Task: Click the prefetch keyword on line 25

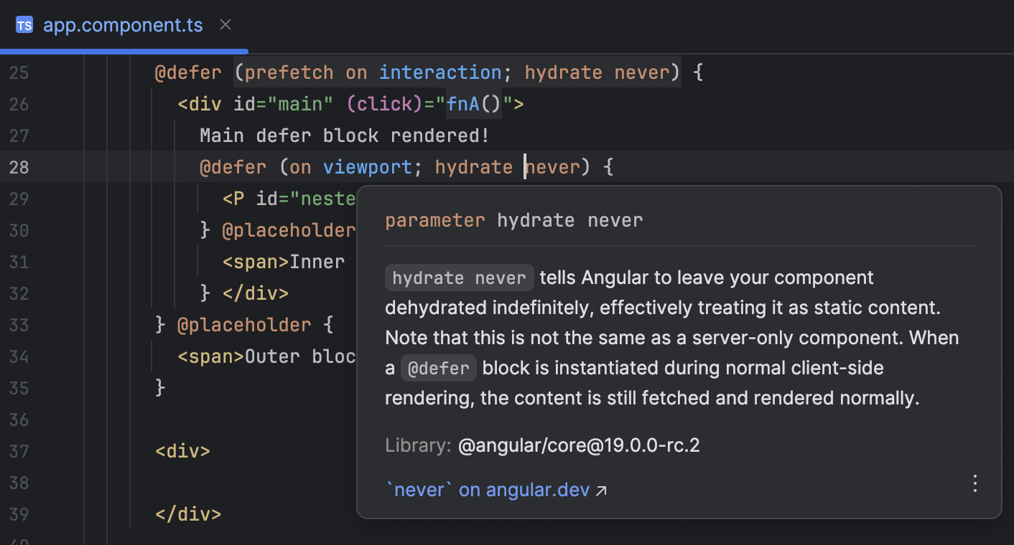Action: click(289, 72)
